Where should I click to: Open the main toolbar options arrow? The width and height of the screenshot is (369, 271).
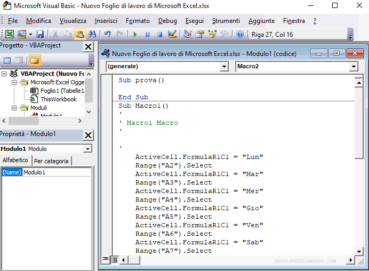coord(351,37)
